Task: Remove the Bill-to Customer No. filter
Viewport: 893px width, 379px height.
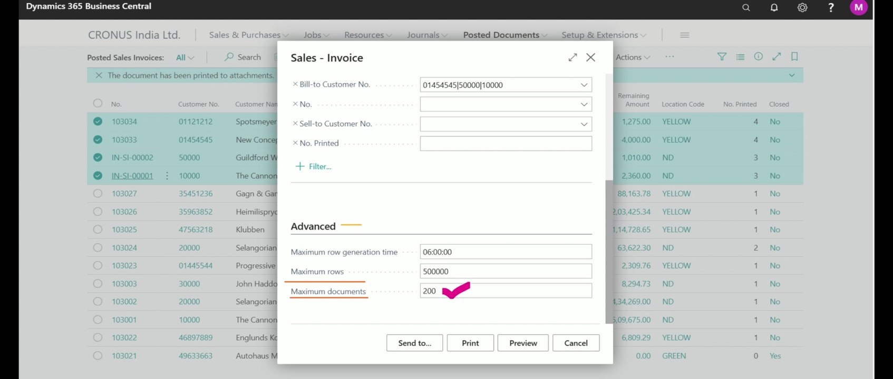Action: (x=295, y=84)
